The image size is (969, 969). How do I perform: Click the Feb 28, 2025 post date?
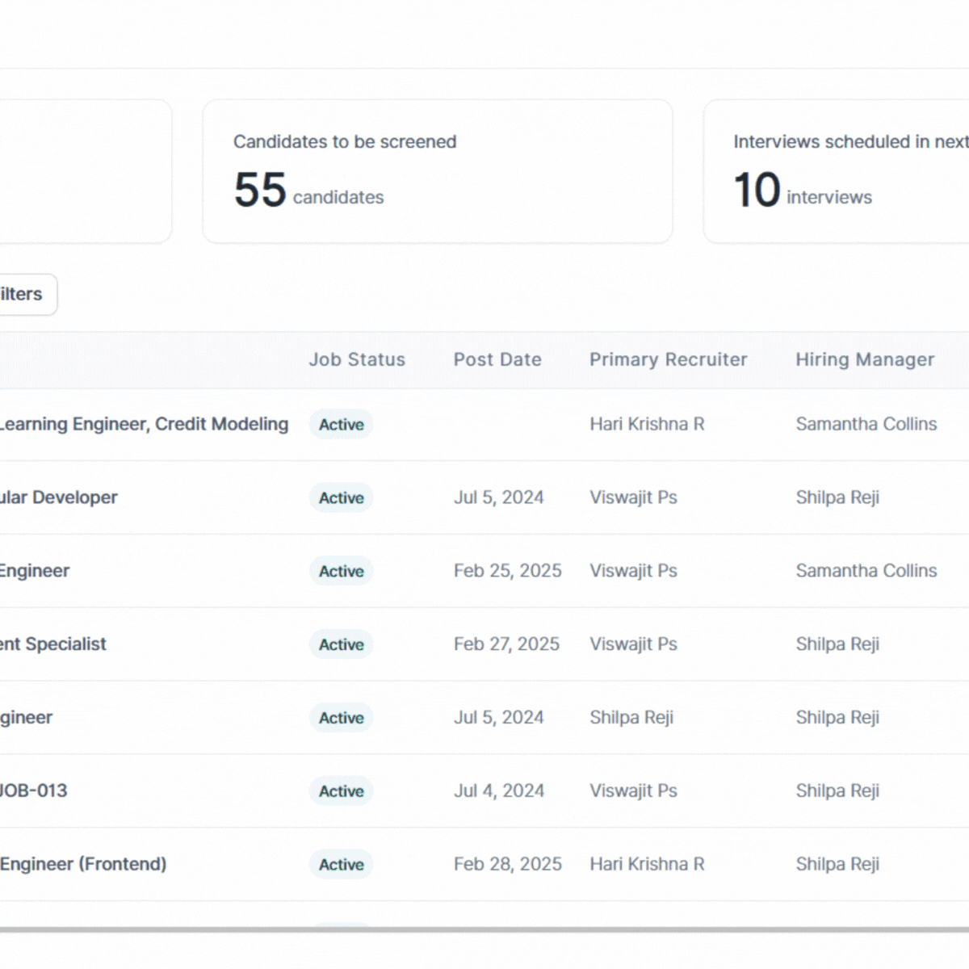507,864
